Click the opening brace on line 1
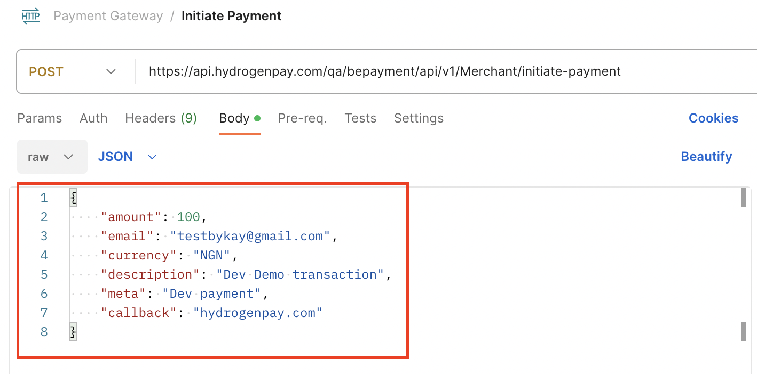The height and width of the screenshot is (374, 757). [x=74, y=198]
